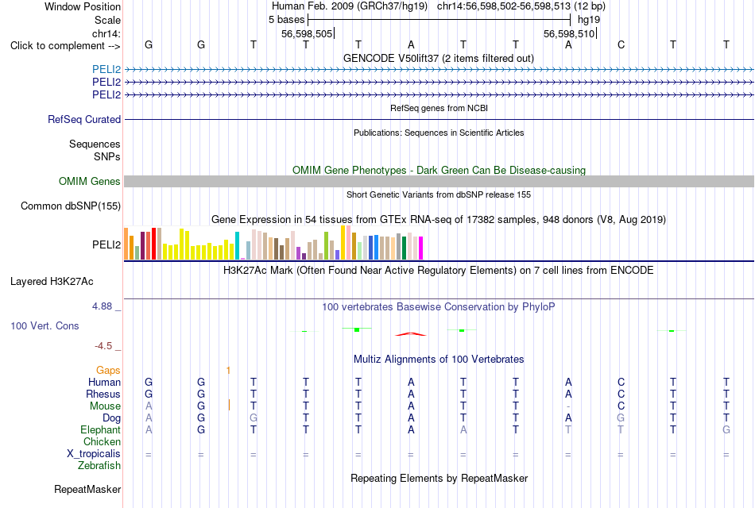Screen dimensions: 755x508
Task: Click the light-blue PELI2 transcript label
Action: point(106,69)
